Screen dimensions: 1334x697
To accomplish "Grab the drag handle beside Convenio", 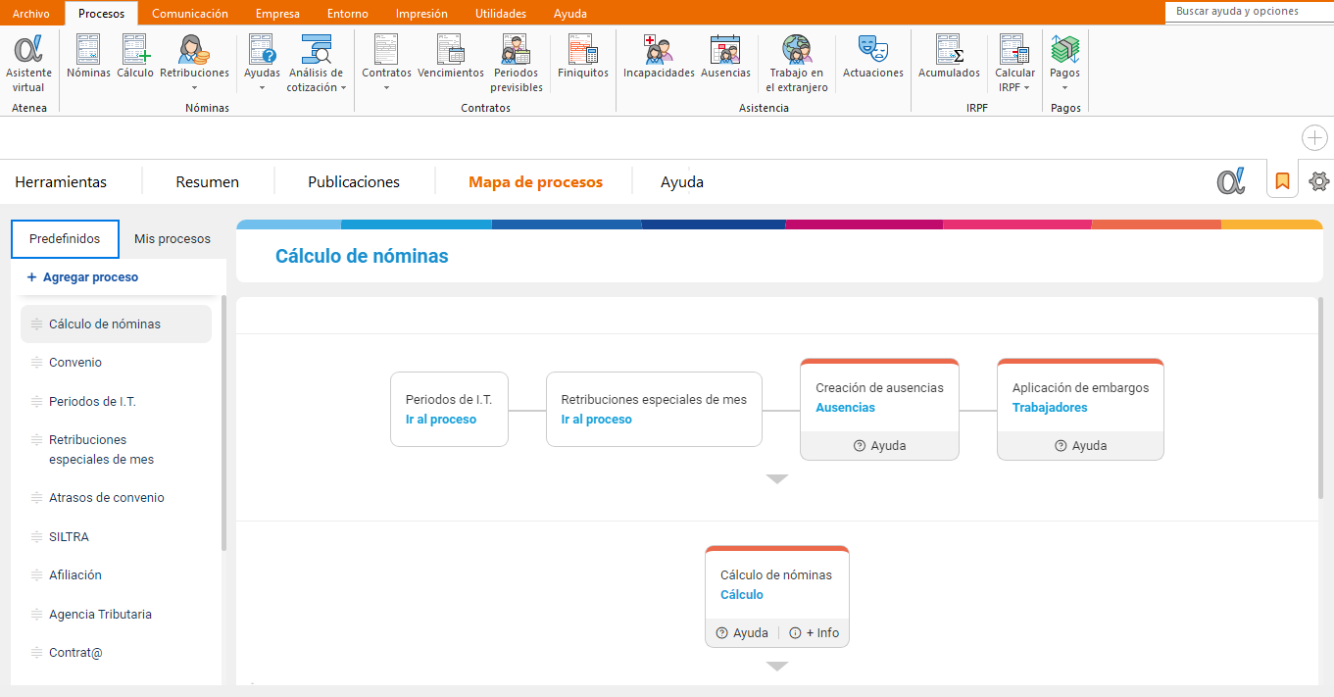I will (36, 363).
